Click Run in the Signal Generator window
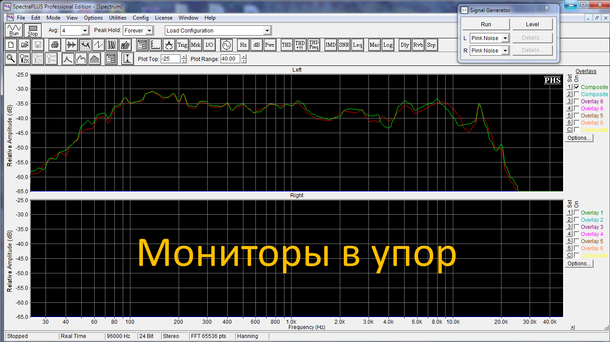 pos(486,24)
